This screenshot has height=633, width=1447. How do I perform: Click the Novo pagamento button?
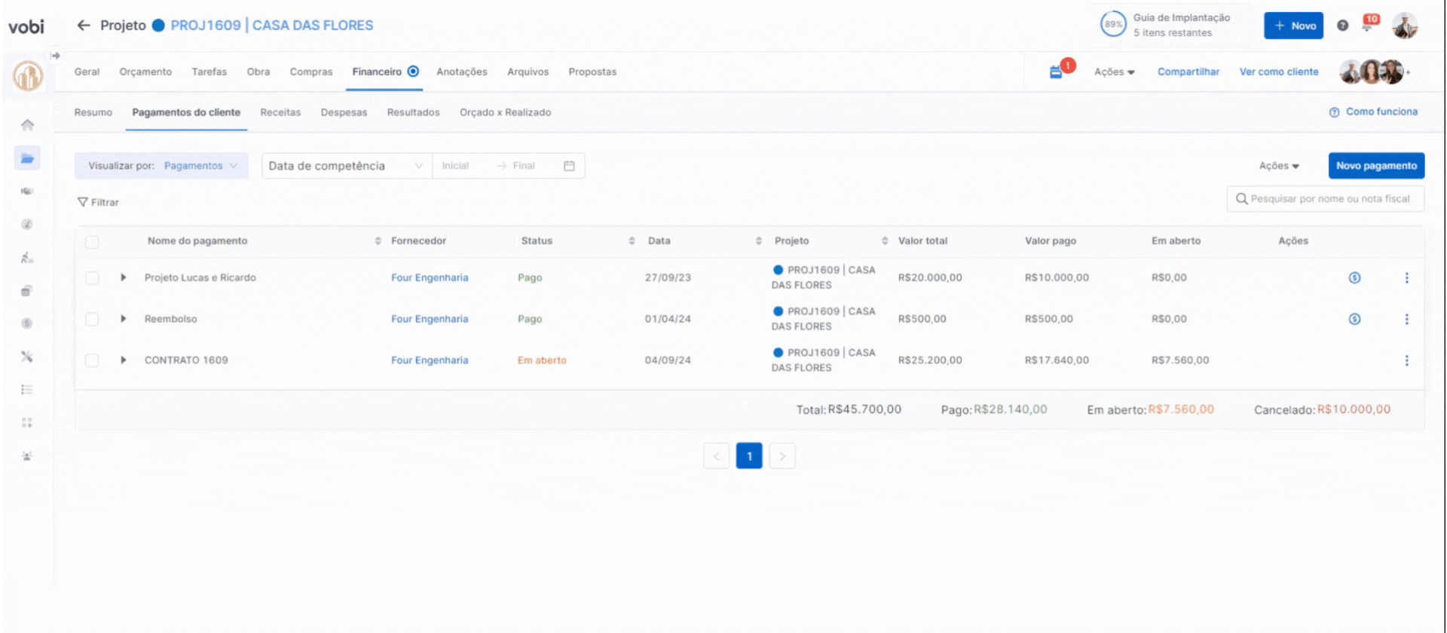(x=1375, y=167)
